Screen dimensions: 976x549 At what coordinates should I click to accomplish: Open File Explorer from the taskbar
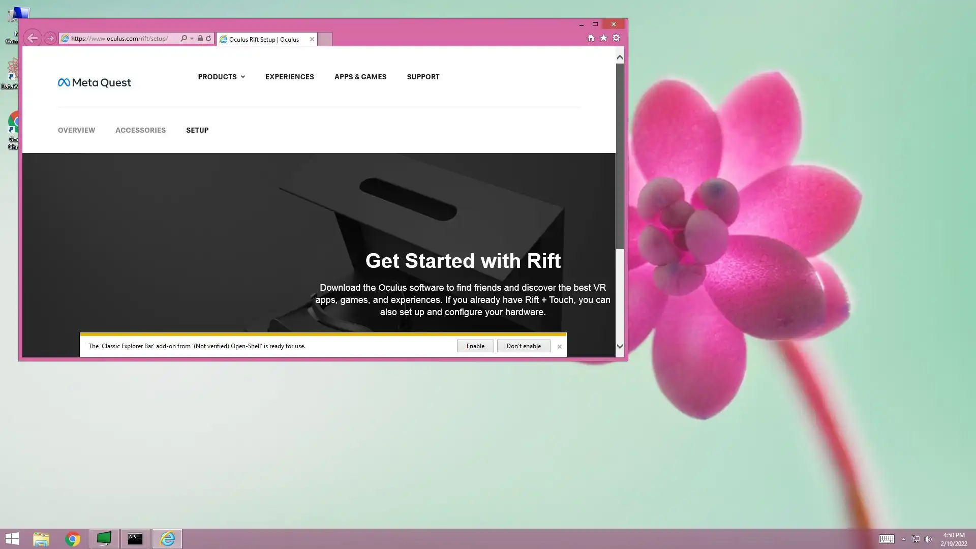point(41,539)
